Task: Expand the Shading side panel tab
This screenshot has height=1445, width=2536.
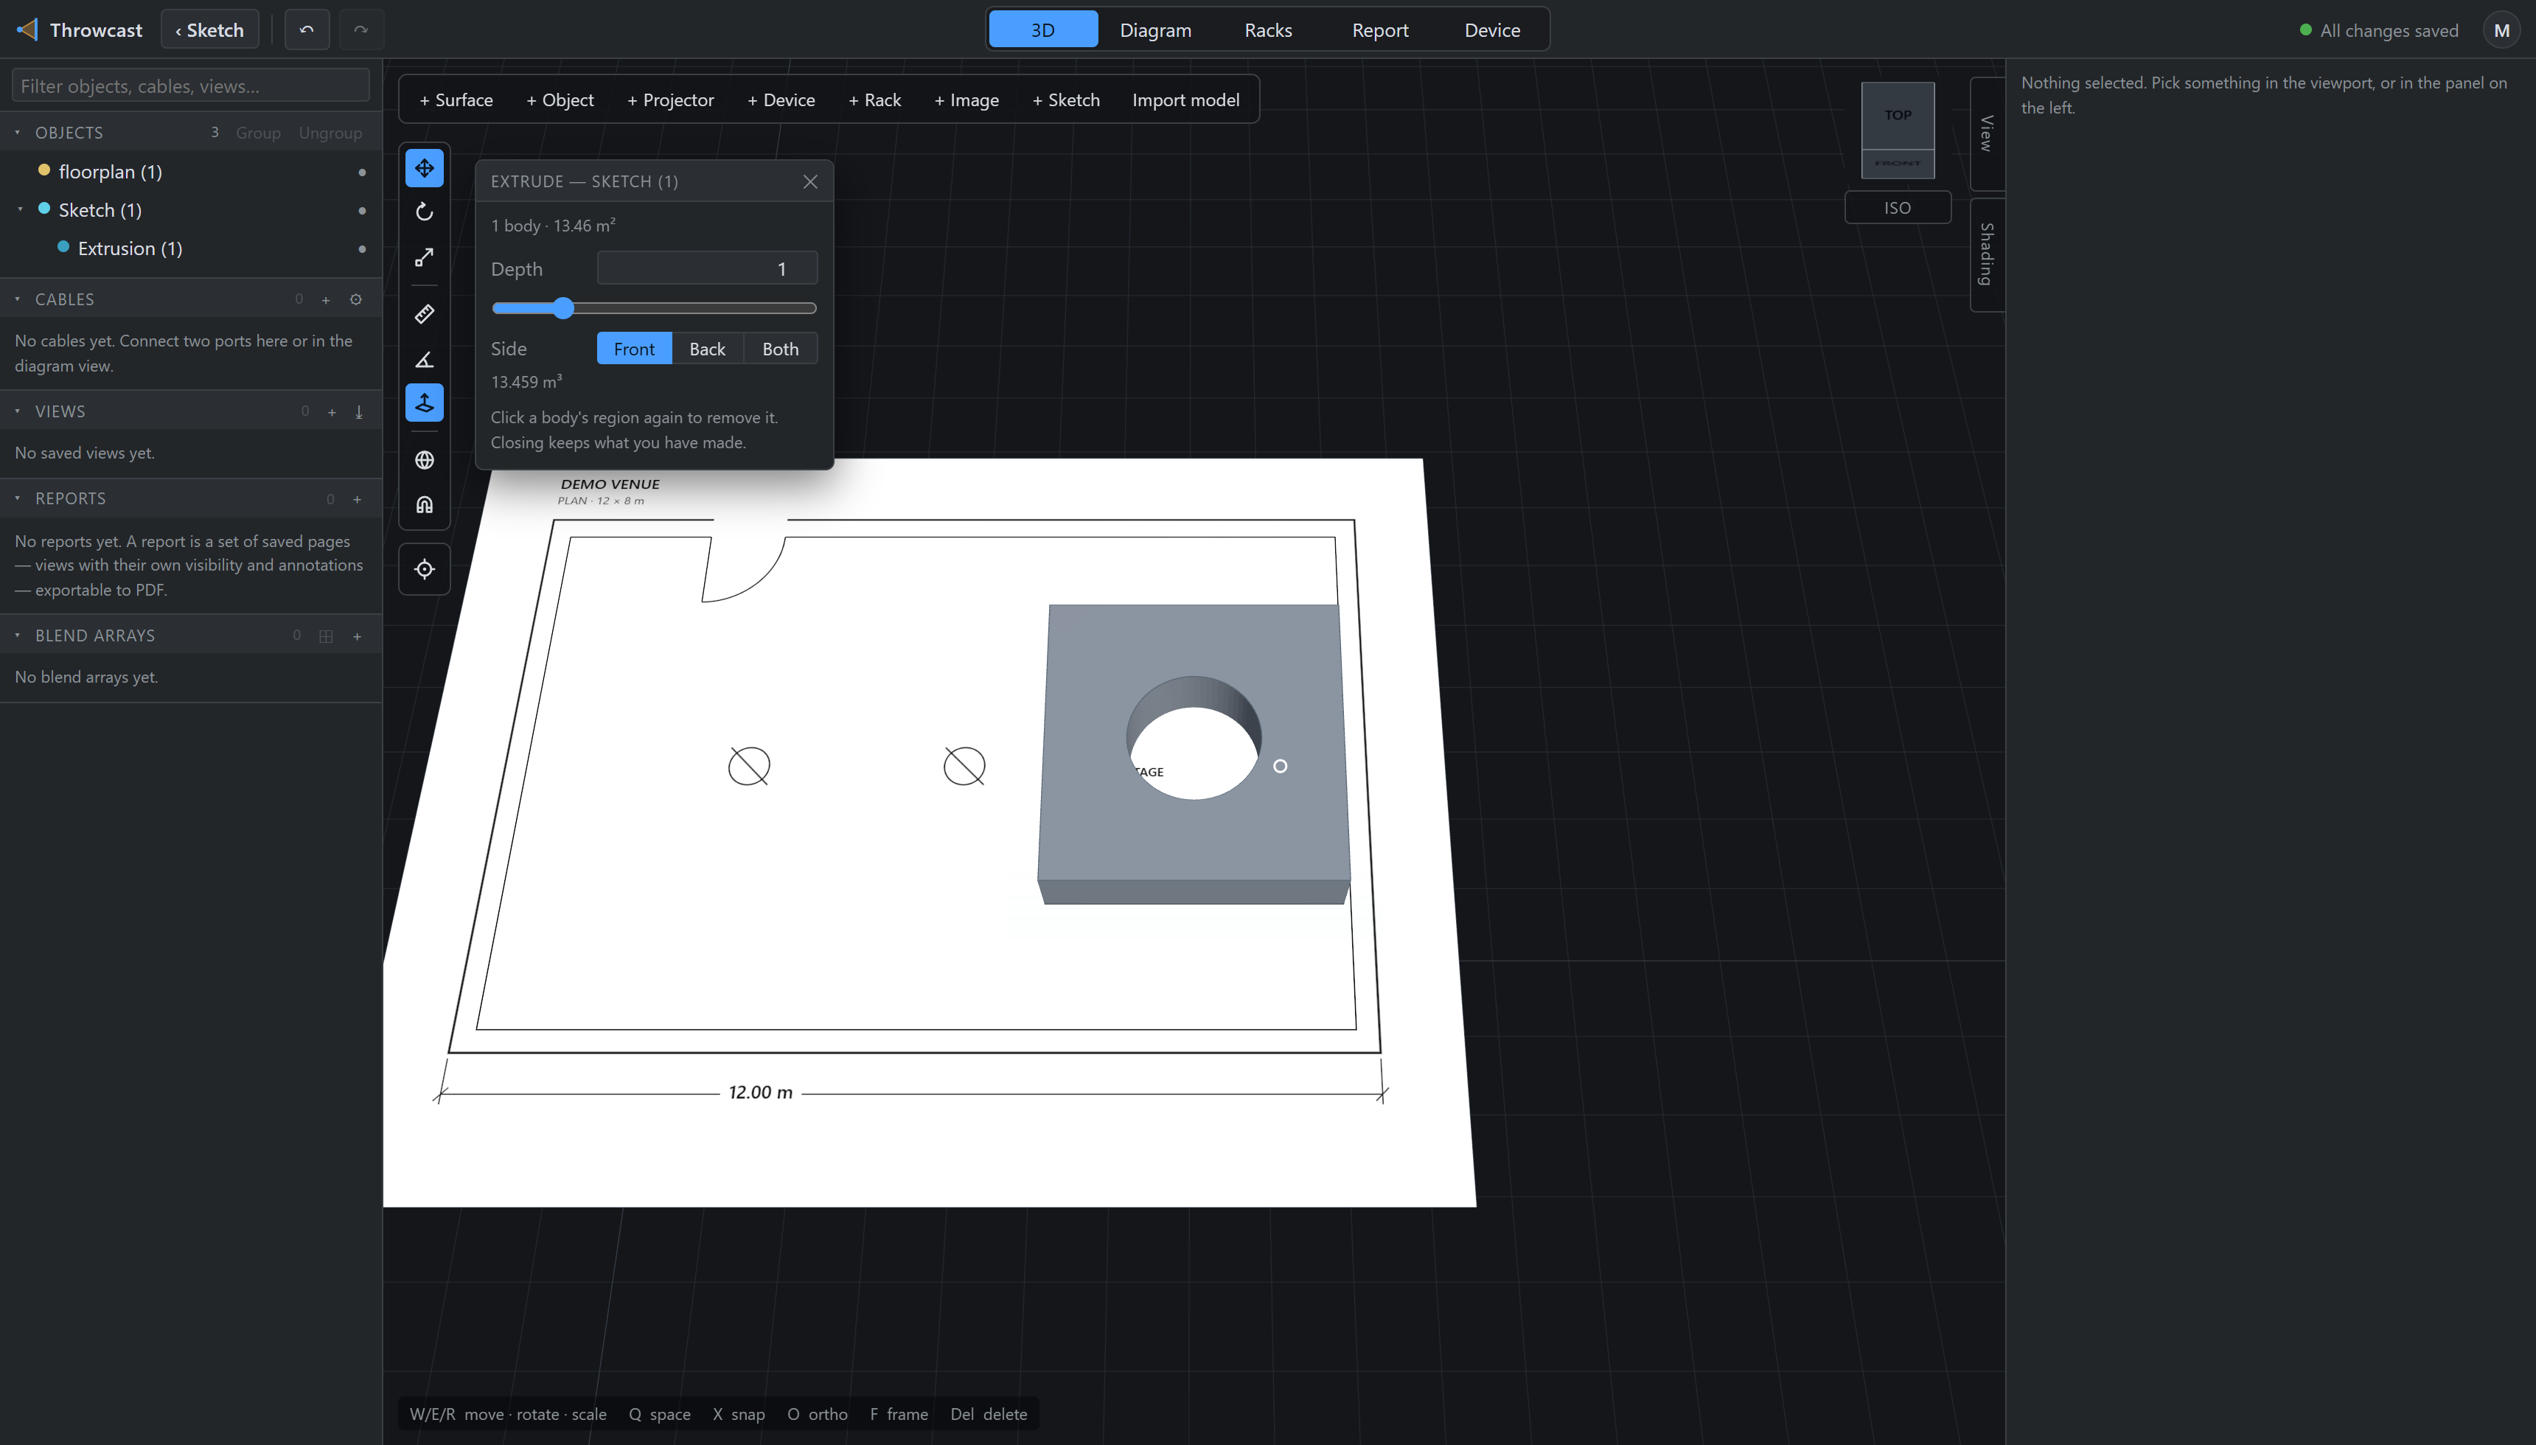Action: click(1986, 254)
